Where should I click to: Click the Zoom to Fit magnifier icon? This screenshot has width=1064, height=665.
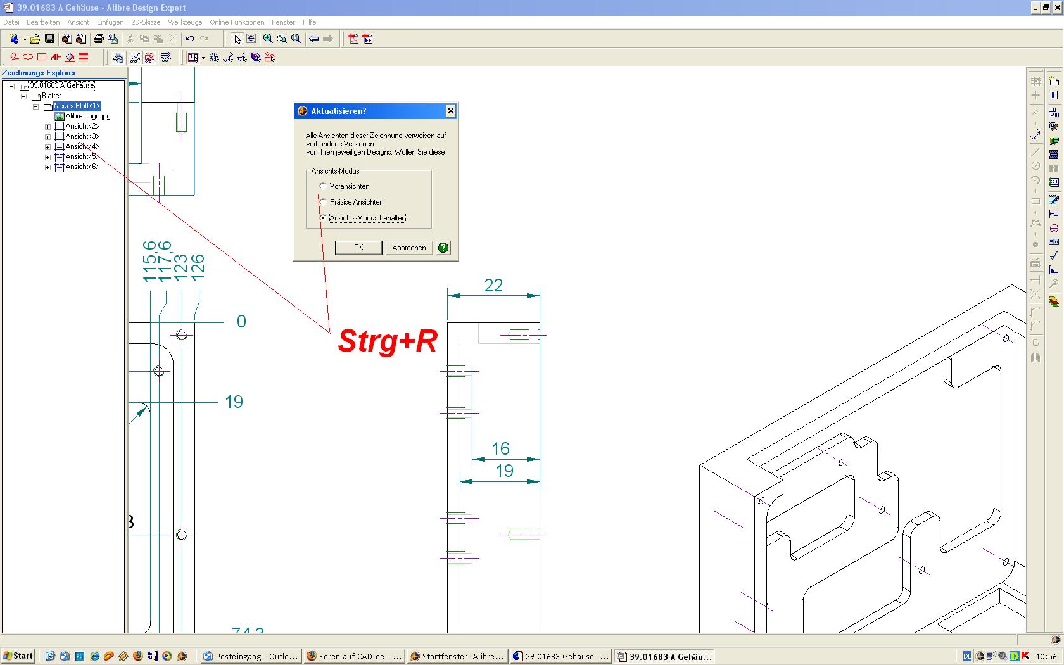(296, 39)
